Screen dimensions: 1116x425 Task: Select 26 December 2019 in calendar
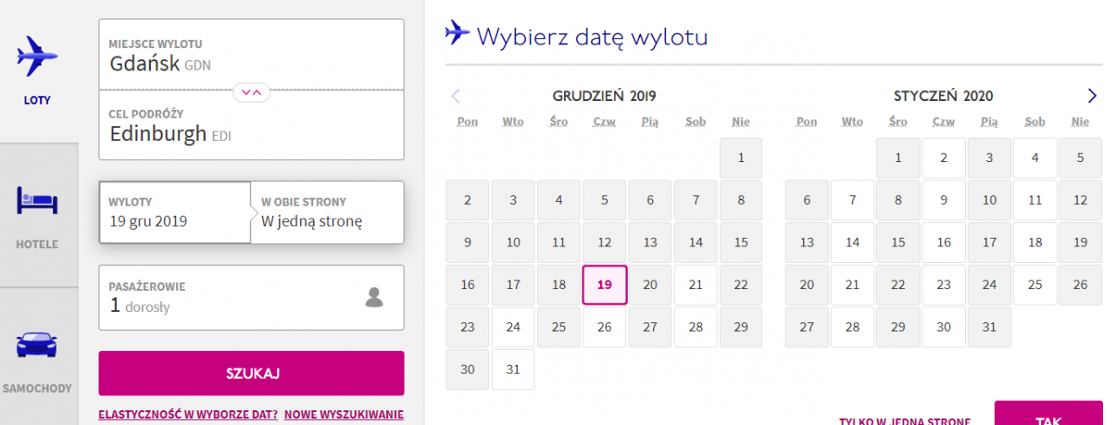604,327
